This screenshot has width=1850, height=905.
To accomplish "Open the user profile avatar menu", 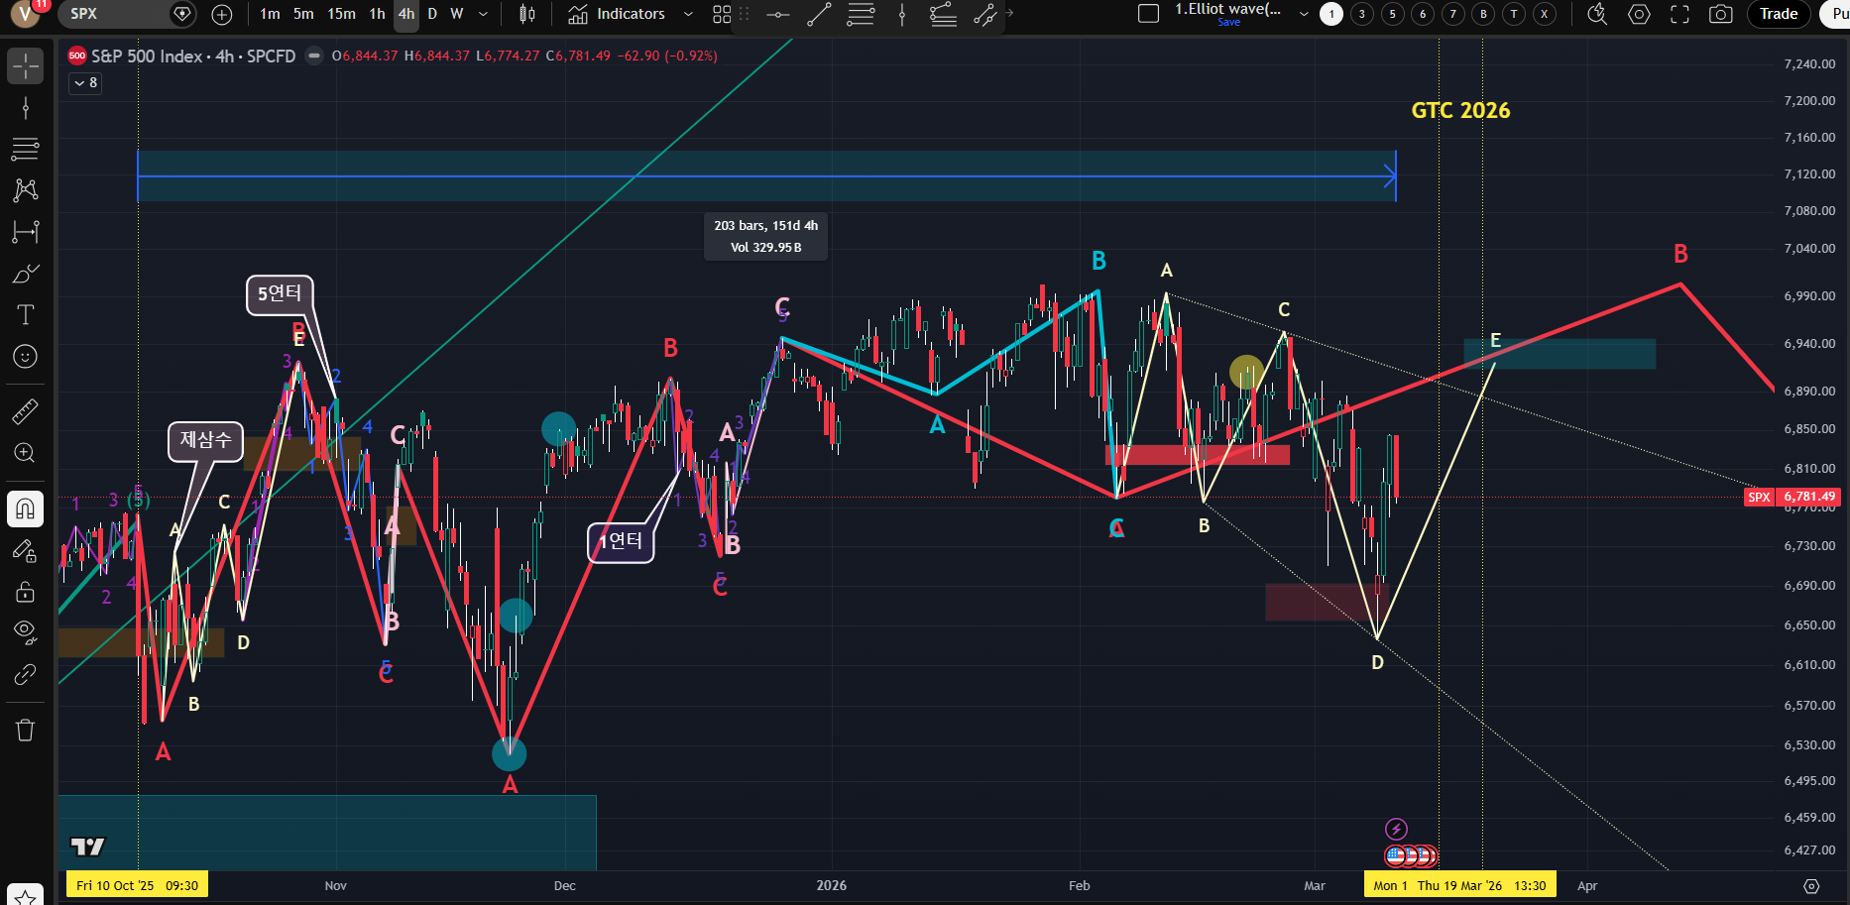I will click(26, 14).
